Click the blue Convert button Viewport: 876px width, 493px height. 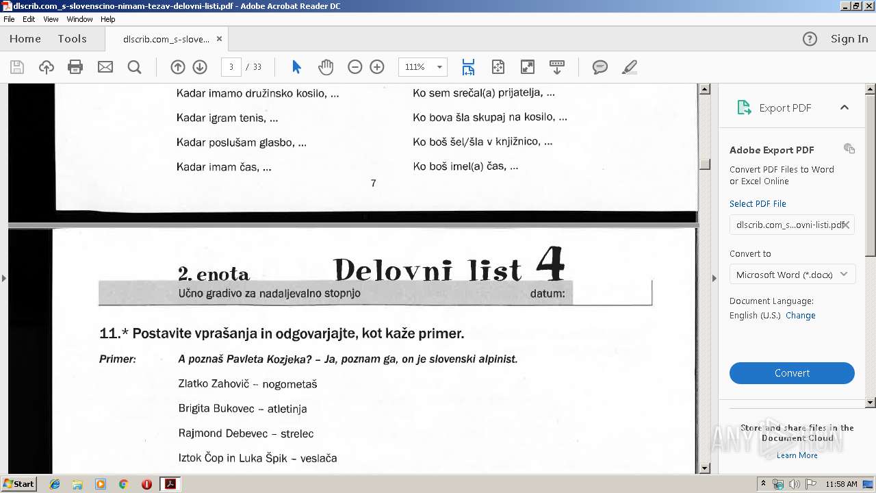coord(792,373)
